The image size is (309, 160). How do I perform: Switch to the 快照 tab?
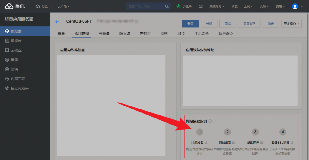point(164,34)
